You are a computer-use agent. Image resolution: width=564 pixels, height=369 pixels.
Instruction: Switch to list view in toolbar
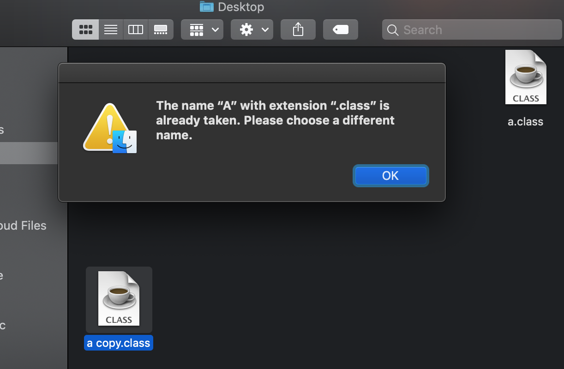(111, 30)
